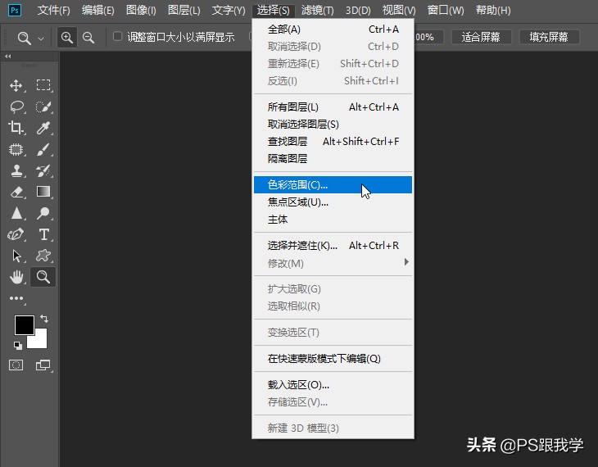Open the Edit Toolbar three-dots button
598x467 pixels.
pyautogui.click(x=16, y=298)
